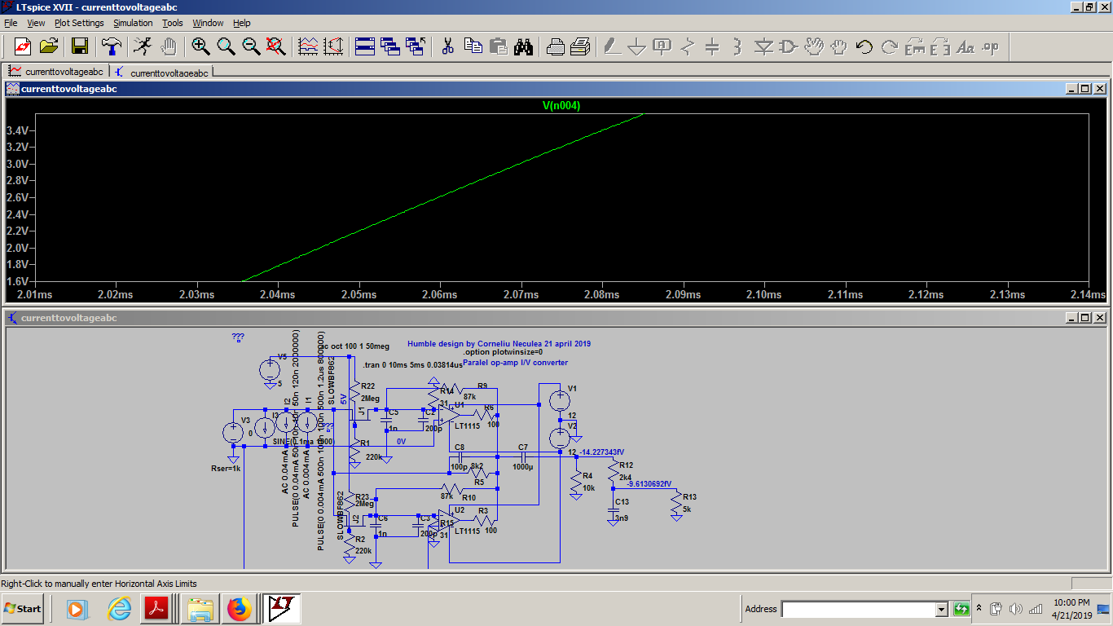Click the Zoom Out magnifier icon
Viewport: 1113px width, 626px height.
(x=251, y=46)
